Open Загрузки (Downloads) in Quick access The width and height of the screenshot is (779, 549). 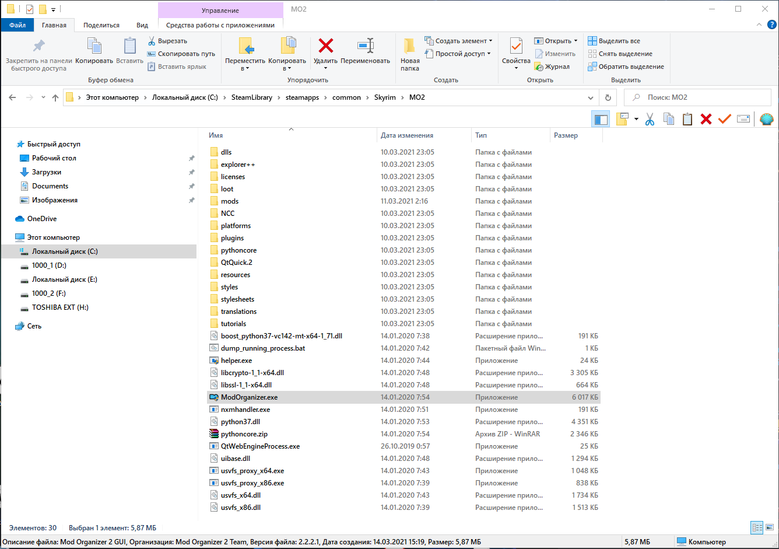[47, 172]
